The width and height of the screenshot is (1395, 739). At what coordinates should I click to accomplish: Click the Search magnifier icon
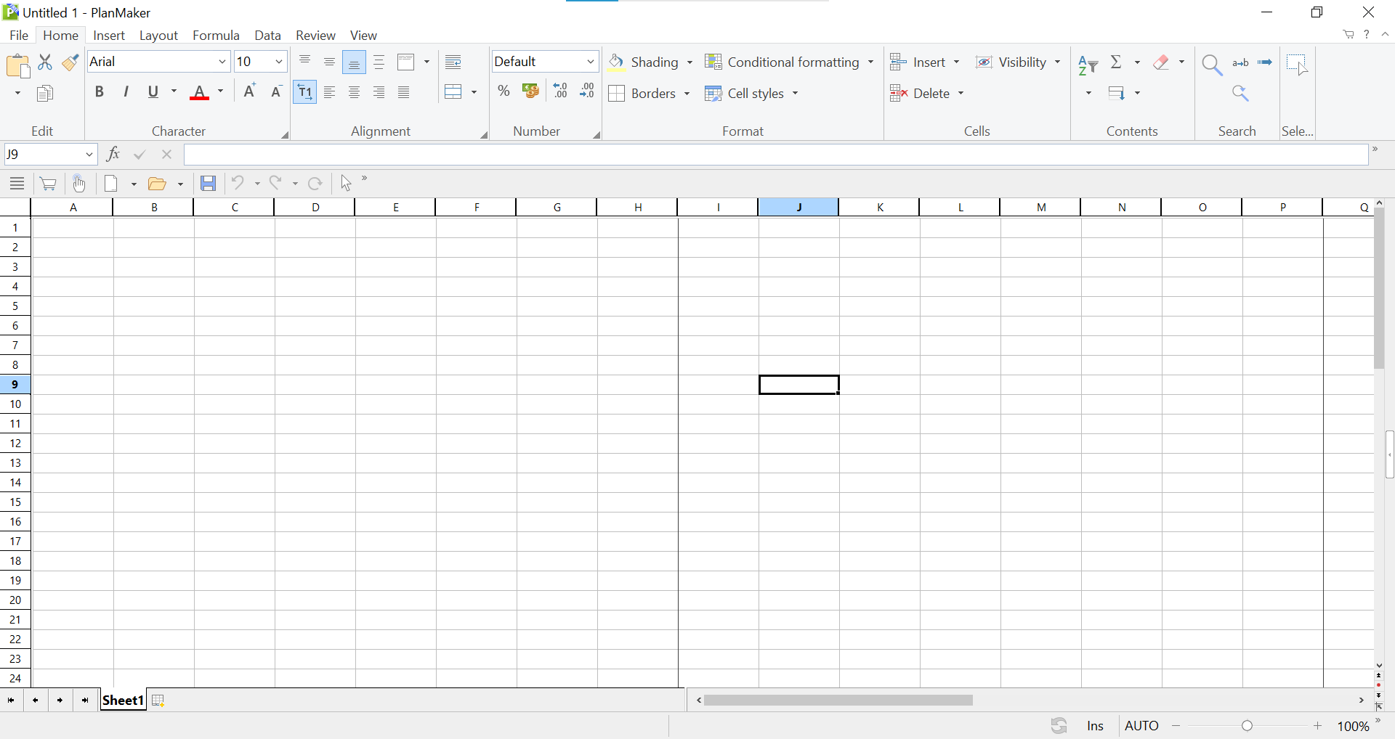coord(1211,65)
